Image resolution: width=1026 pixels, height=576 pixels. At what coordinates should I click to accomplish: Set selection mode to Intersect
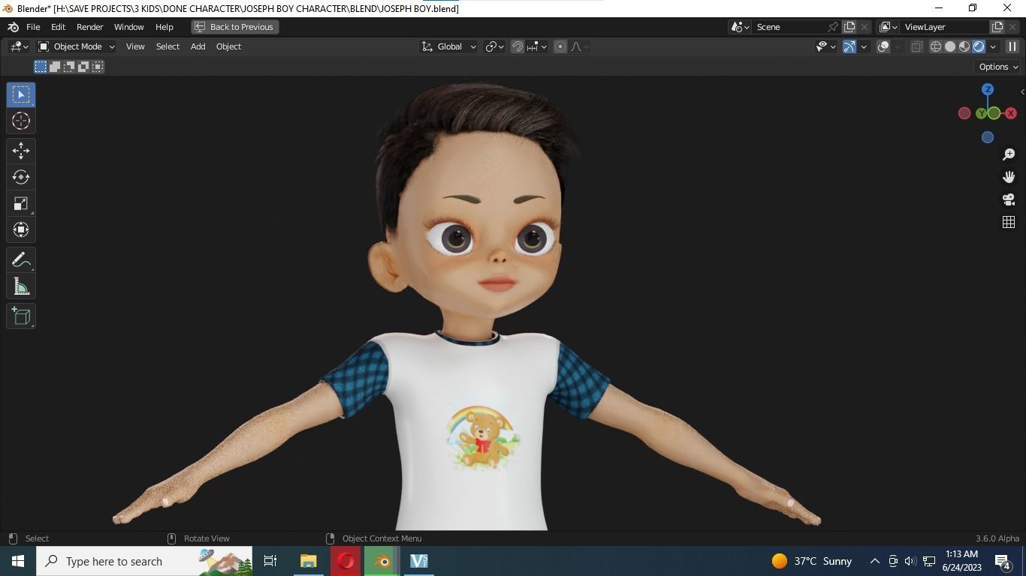coord(98,67)
